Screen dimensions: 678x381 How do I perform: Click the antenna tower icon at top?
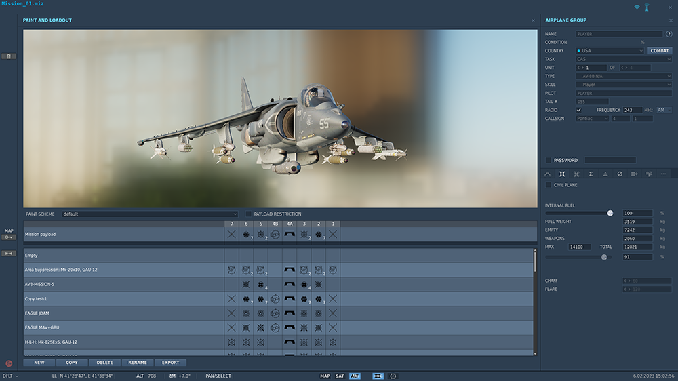tap(647, 7)
